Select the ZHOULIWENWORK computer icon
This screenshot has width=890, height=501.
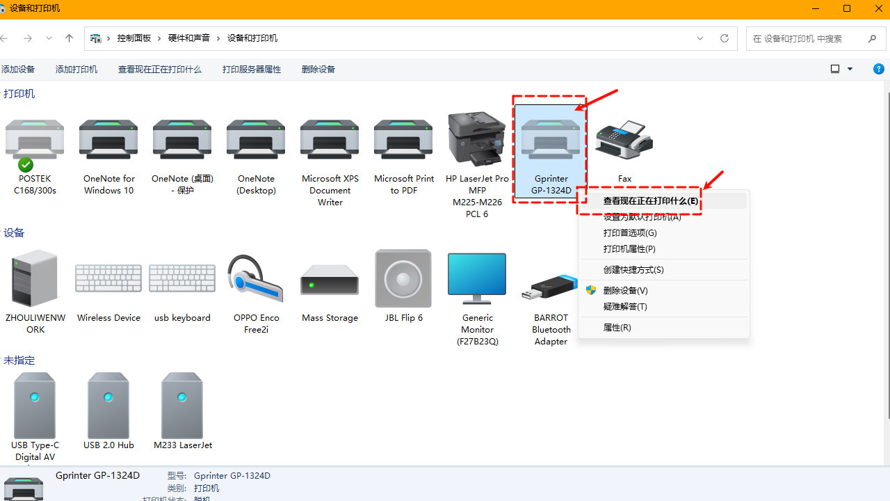coord(35,278)
